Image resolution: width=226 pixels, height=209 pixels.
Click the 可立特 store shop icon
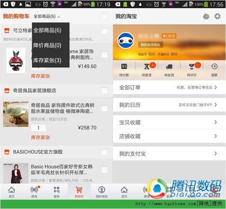7,30
